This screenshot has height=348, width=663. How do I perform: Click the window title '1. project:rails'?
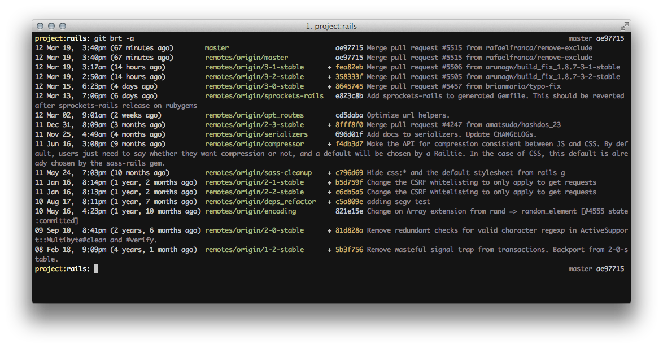[331, 26]
